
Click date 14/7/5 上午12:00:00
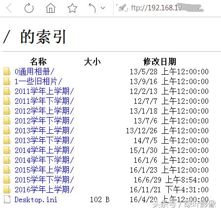click(x=171, y=141)
